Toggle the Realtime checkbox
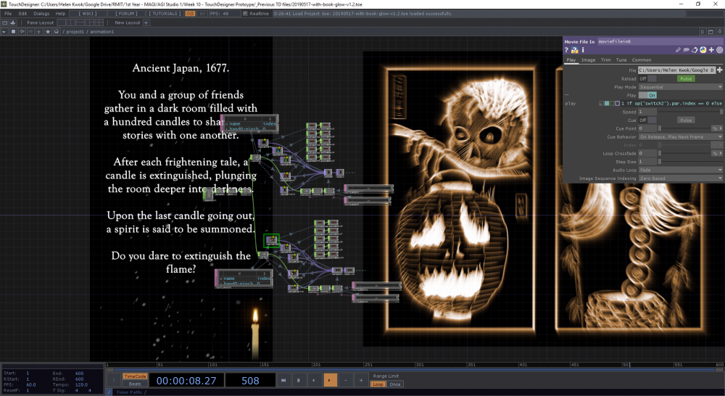 click(x=245, y=13)
